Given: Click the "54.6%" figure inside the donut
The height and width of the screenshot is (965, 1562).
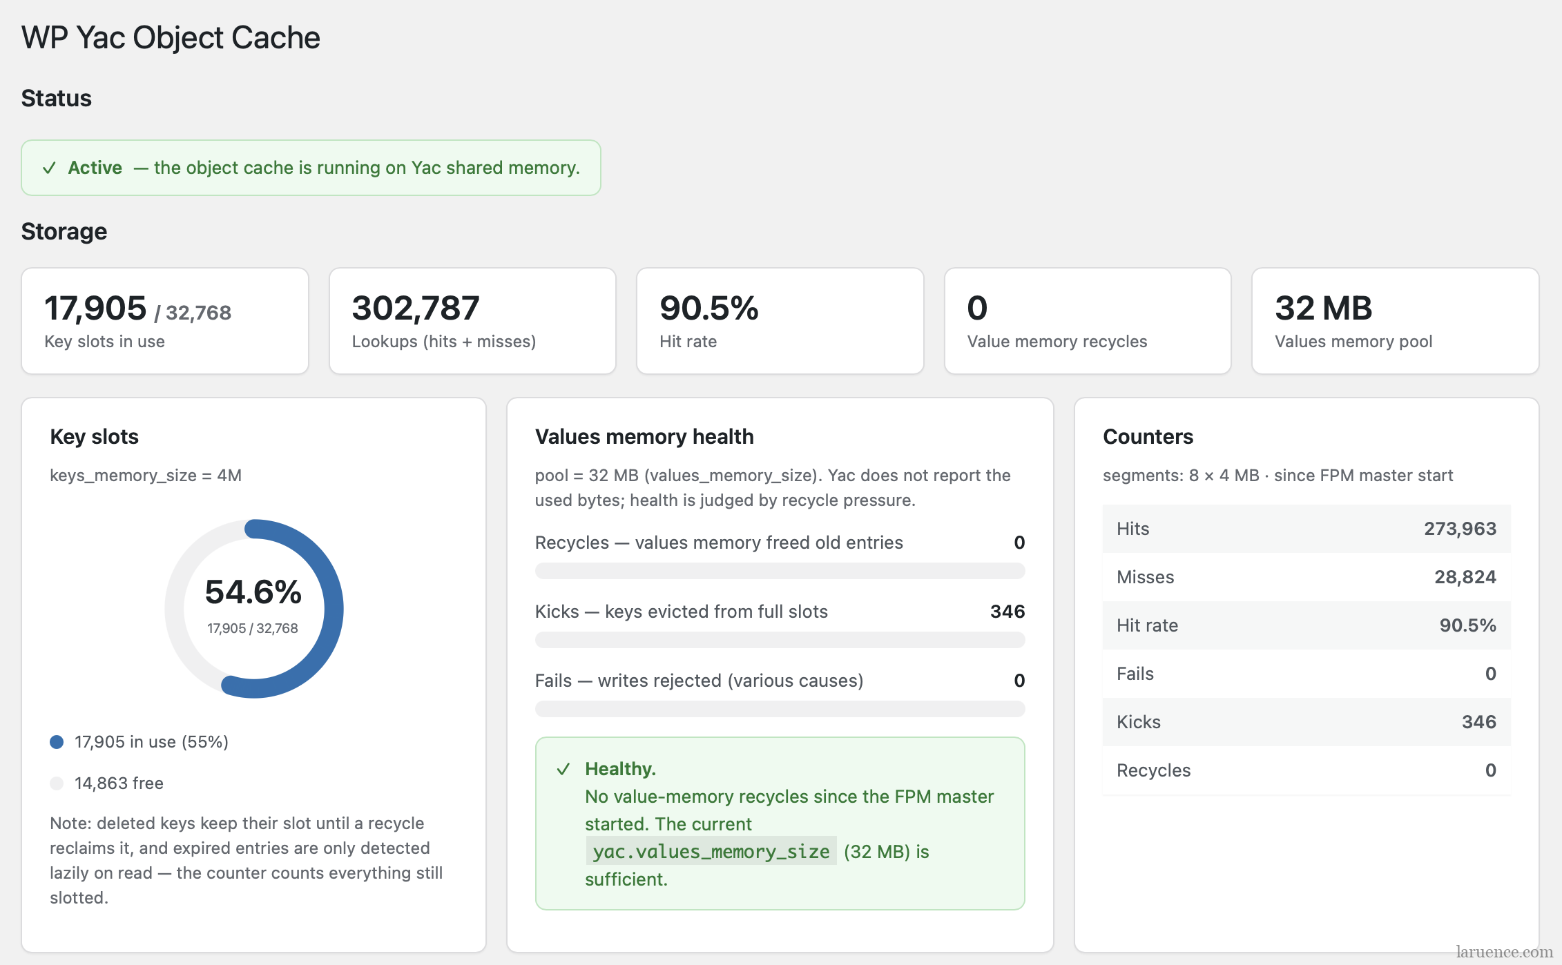Looking at the screenshot, I should [253, 592].
